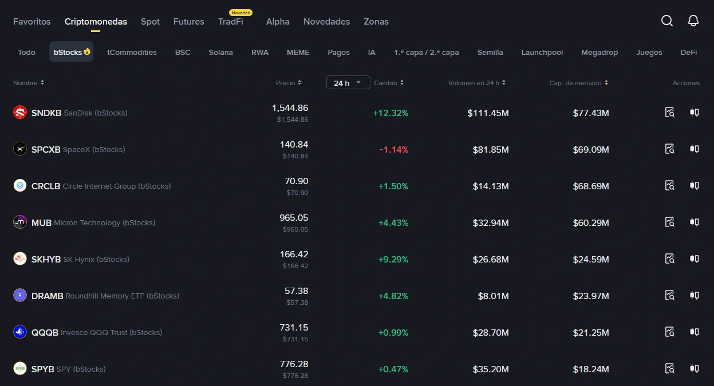
Task: Open trade candlestick icon for MUB
Action: 695,222
